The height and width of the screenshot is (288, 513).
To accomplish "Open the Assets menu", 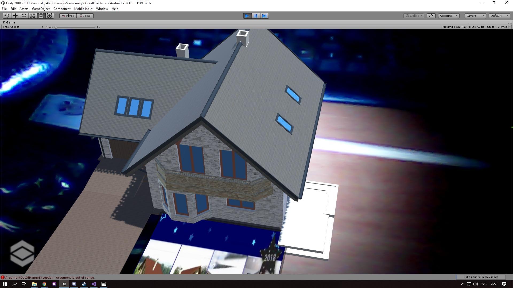I will 24,9.
